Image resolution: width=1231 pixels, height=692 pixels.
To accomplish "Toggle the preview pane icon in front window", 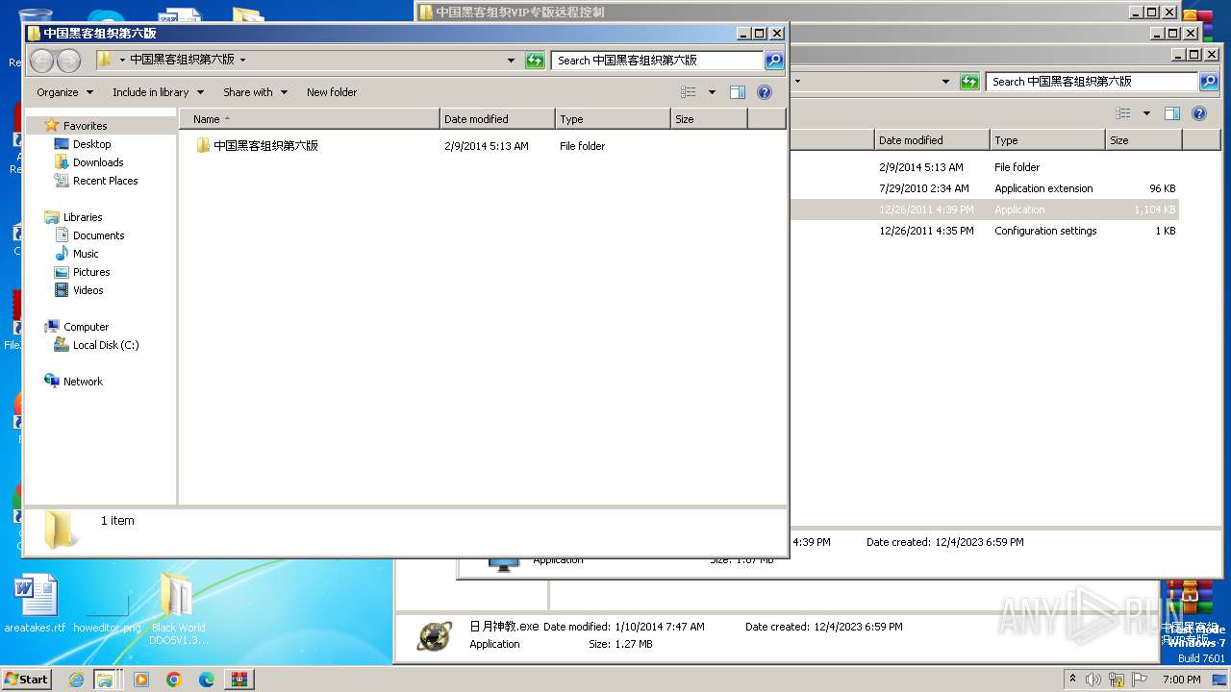I will click(x=738, y=92).
